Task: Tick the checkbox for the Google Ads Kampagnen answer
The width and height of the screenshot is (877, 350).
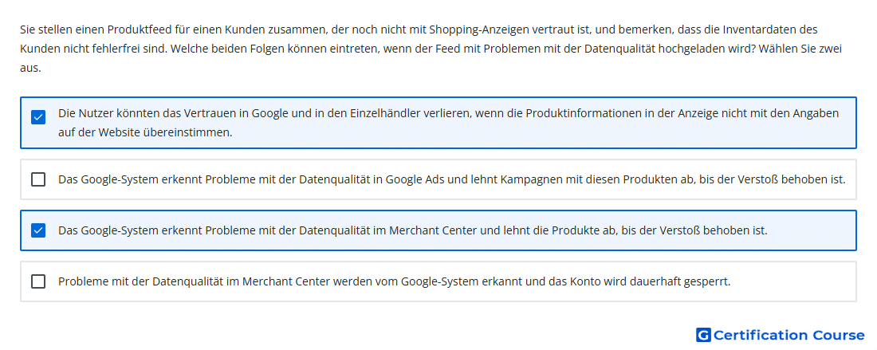Action: (x=38, y=179)
